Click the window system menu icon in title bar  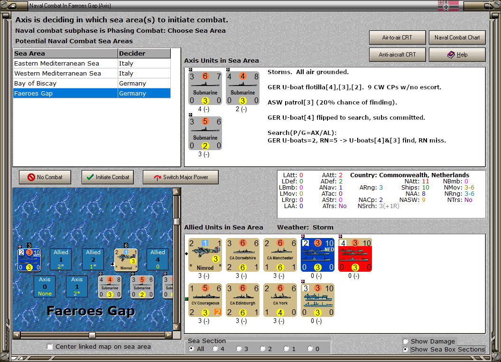coord(12,5)
